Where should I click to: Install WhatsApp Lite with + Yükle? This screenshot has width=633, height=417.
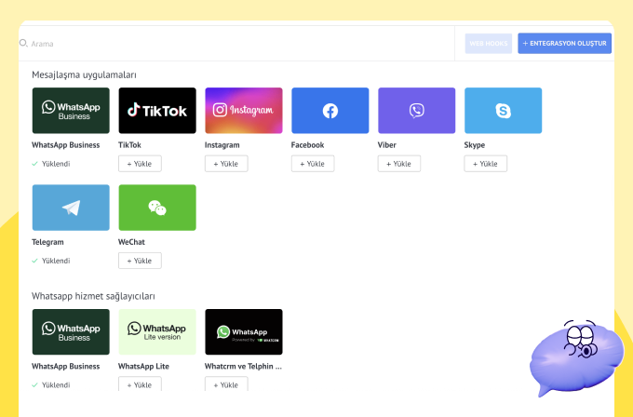[x=140, y=384]
